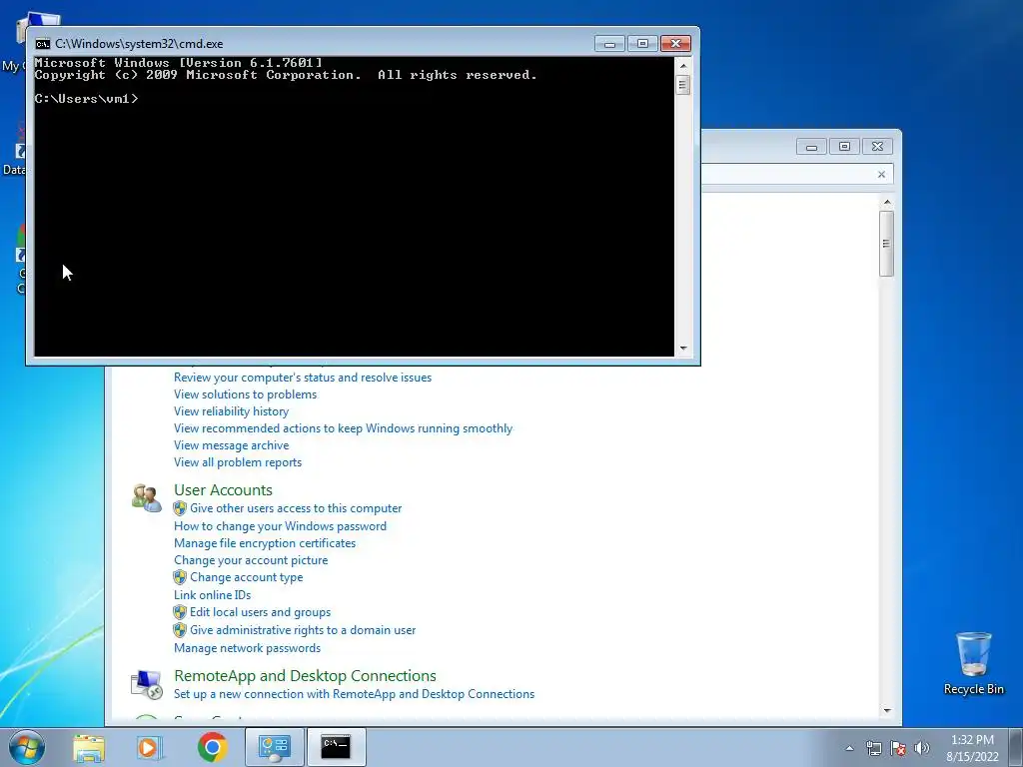Minimize the Control Panel window
The width and height of the screenshot is (1023, 767).
[811, 147]
